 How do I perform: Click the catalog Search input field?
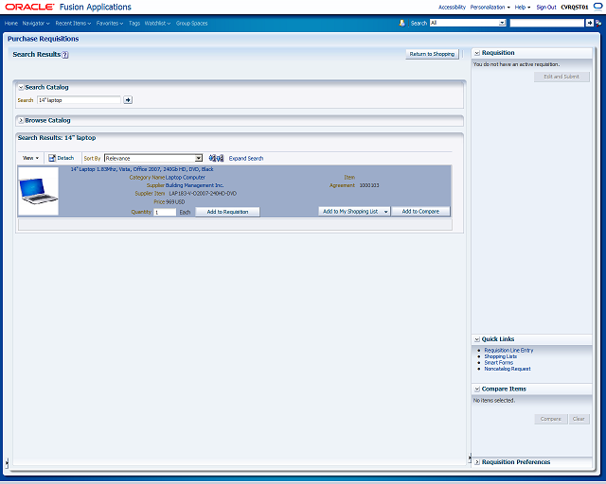click(x=79, y=100)
